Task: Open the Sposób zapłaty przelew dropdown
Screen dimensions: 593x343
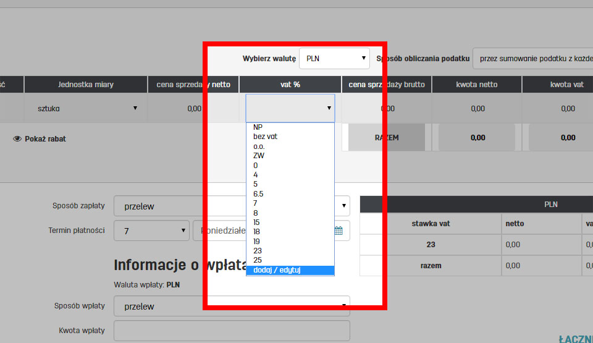Action: click(232, 206)
